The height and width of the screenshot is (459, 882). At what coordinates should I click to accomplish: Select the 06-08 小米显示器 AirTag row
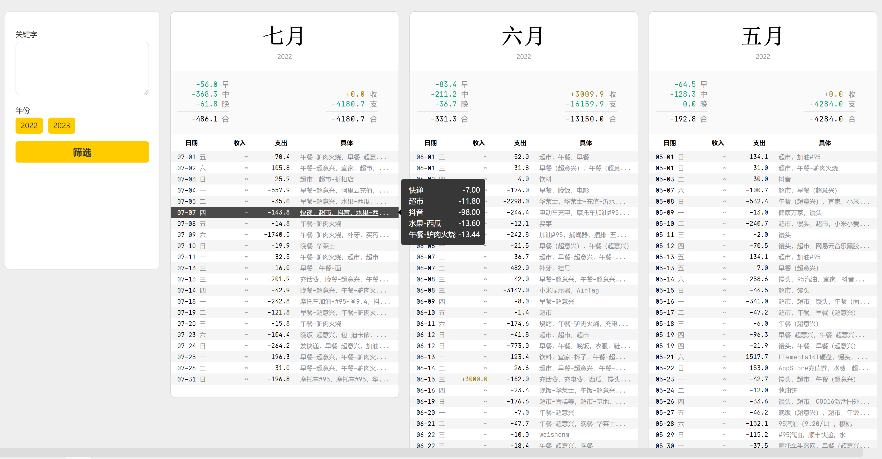point(523,290)
